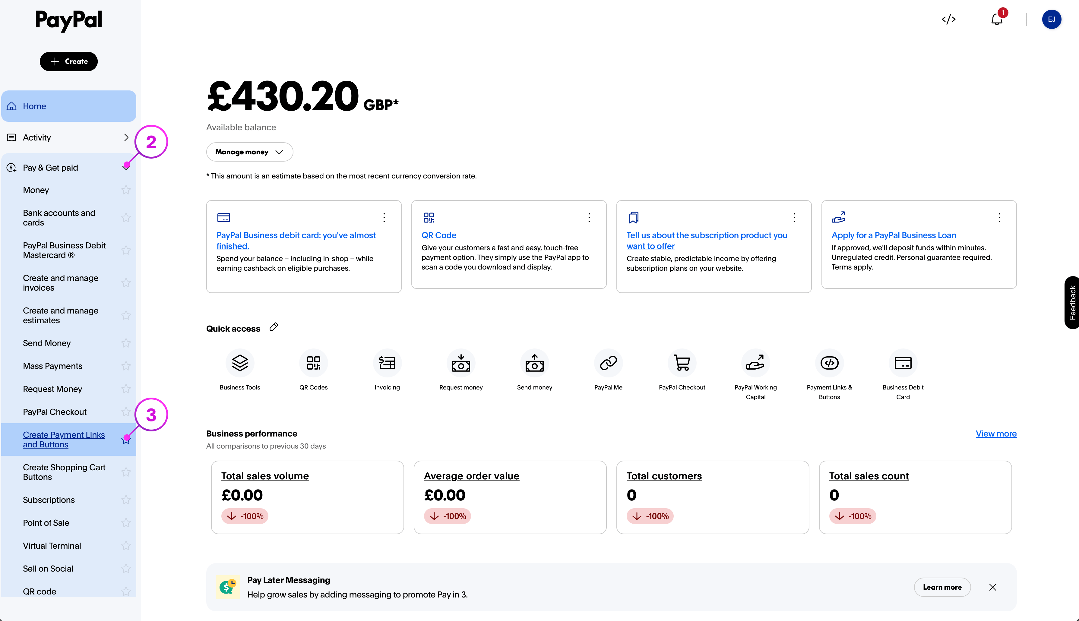This screenshot has height=621, width=1079.
Task: Open QR code in the sidebar
Action: (x=40, y=591)
